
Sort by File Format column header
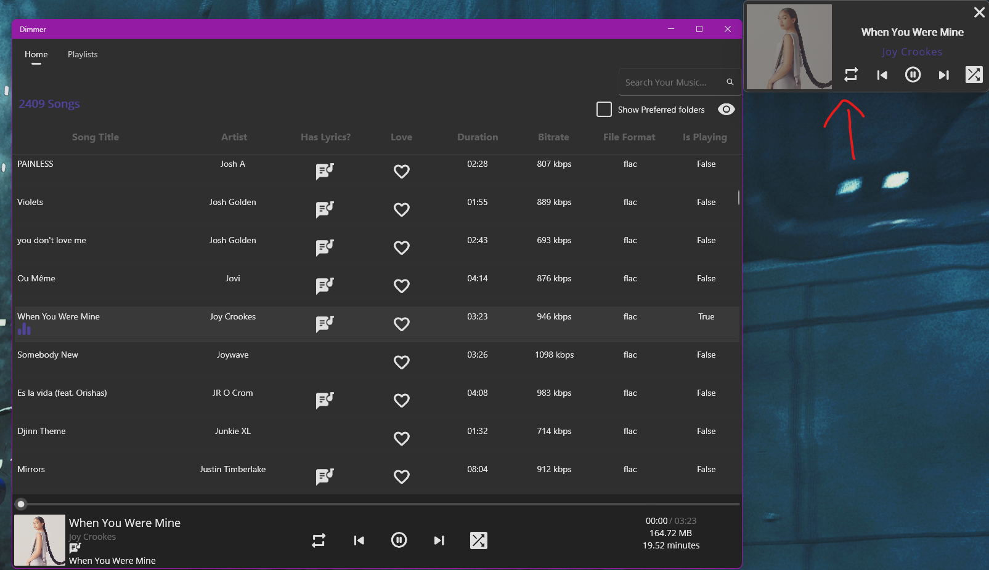[x=629, y=137]
